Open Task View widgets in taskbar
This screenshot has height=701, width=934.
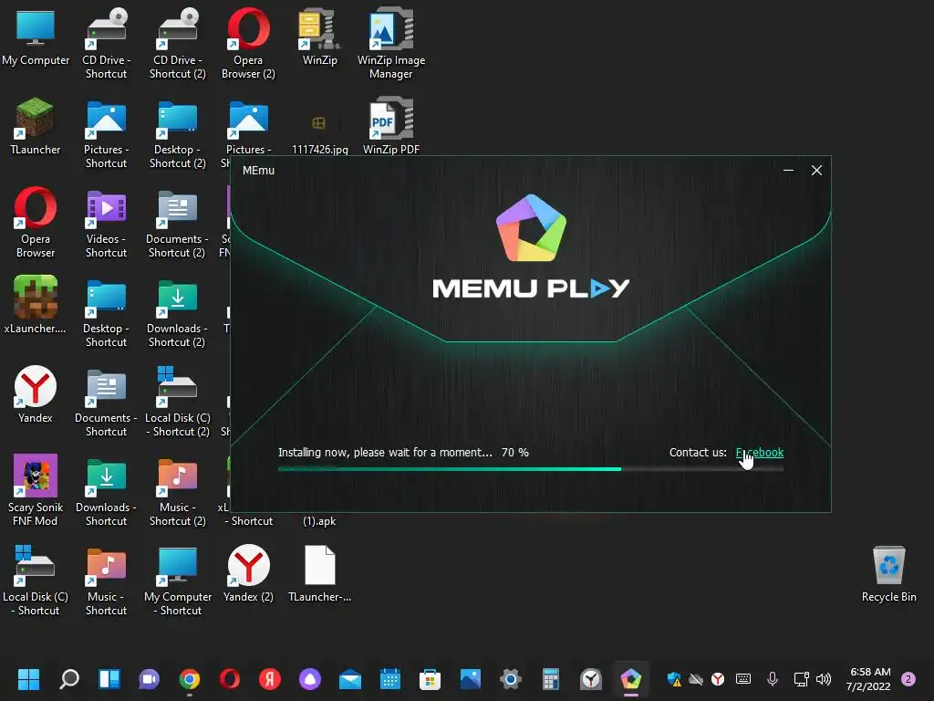click(x=109, y=679)
